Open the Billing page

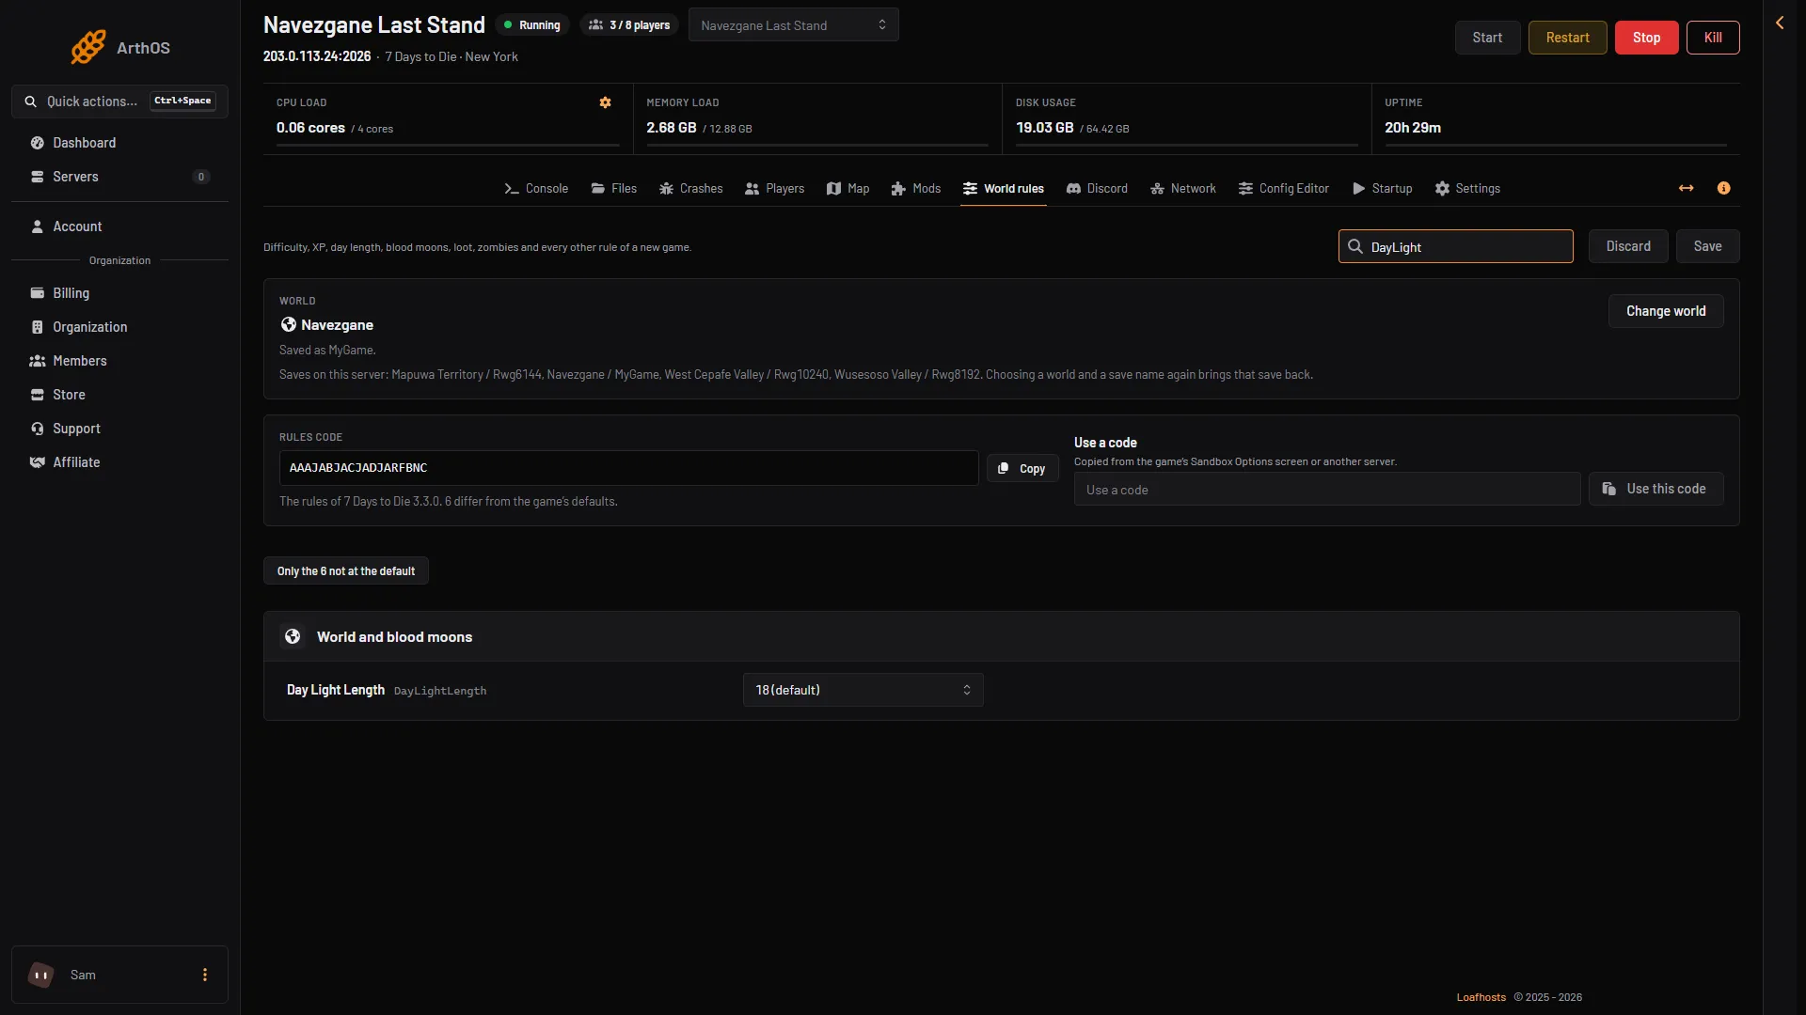pyautogui.click(x=119, y=293)
